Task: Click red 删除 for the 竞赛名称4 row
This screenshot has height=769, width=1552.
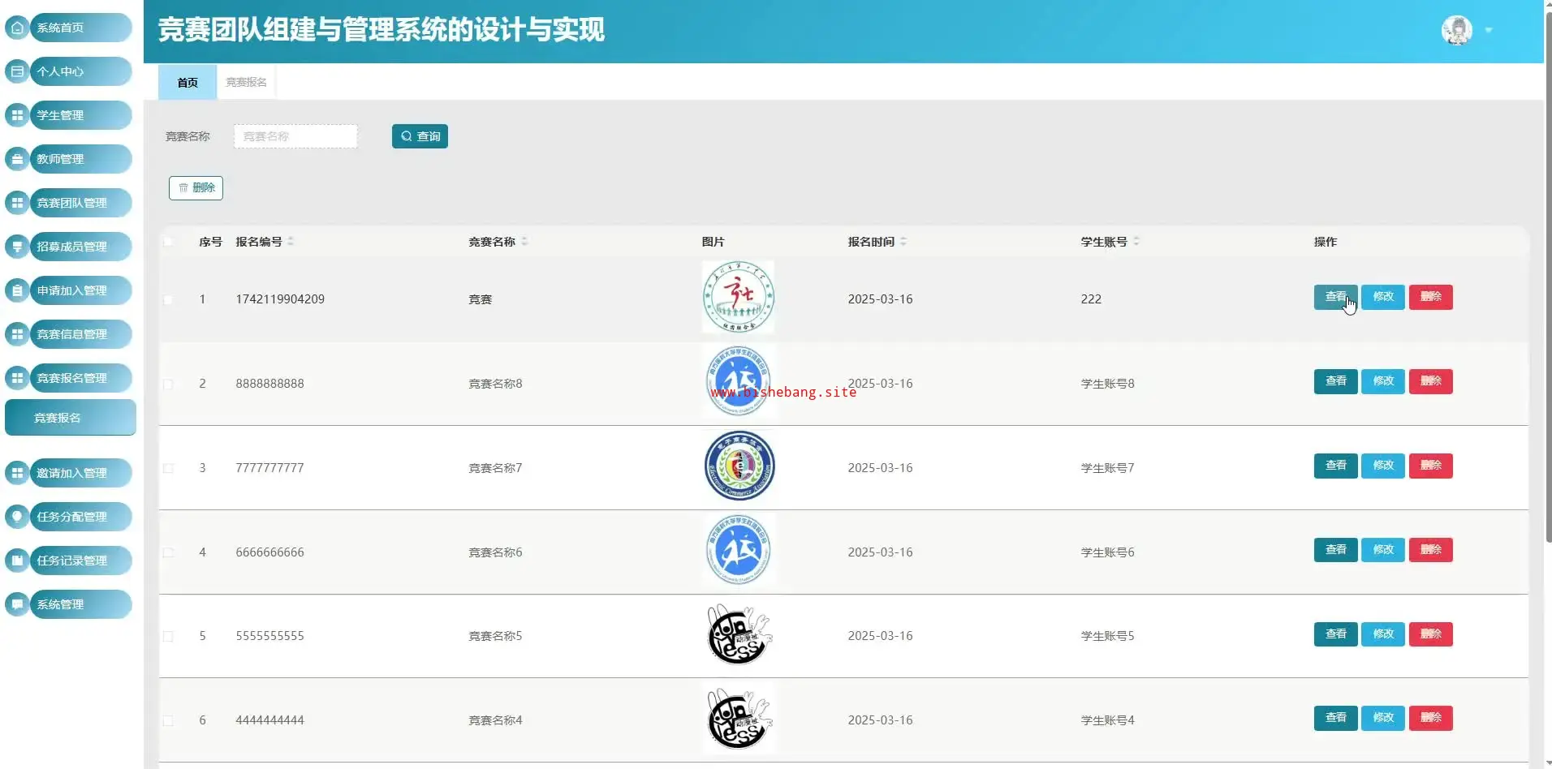Action: tap(1431, 718)
